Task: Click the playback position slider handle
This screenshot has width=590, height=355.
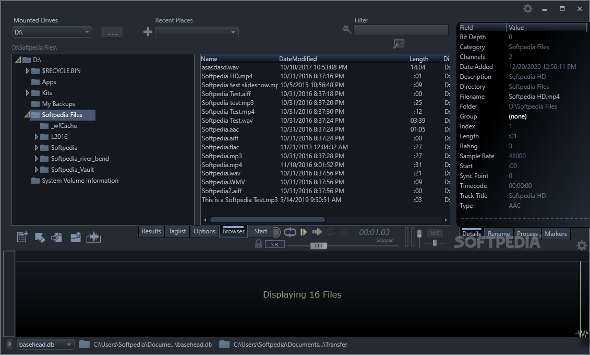Action: pyautogui.click(x=318, y=246)
